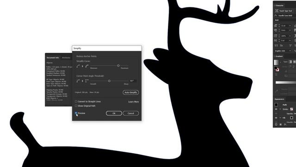Open the gradient swatch dropdown arrow

tap(280, 62)
